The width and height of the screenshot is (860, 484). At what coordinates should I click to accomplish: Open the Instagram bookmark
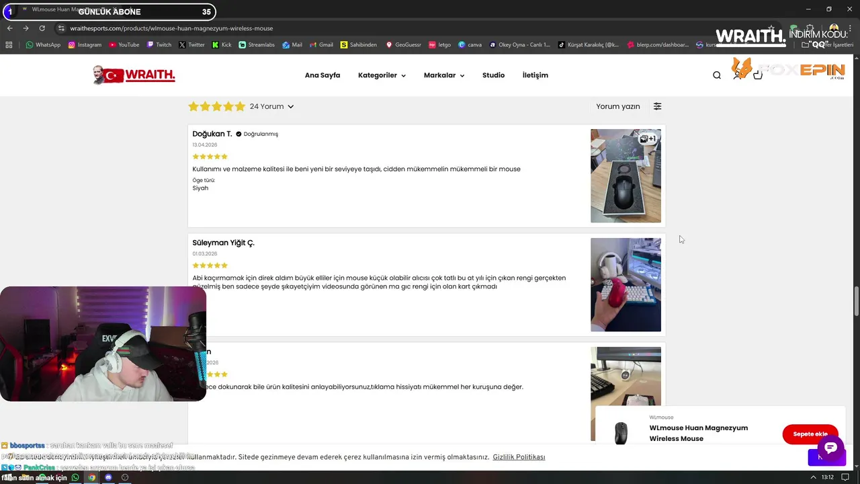[85, 45]
